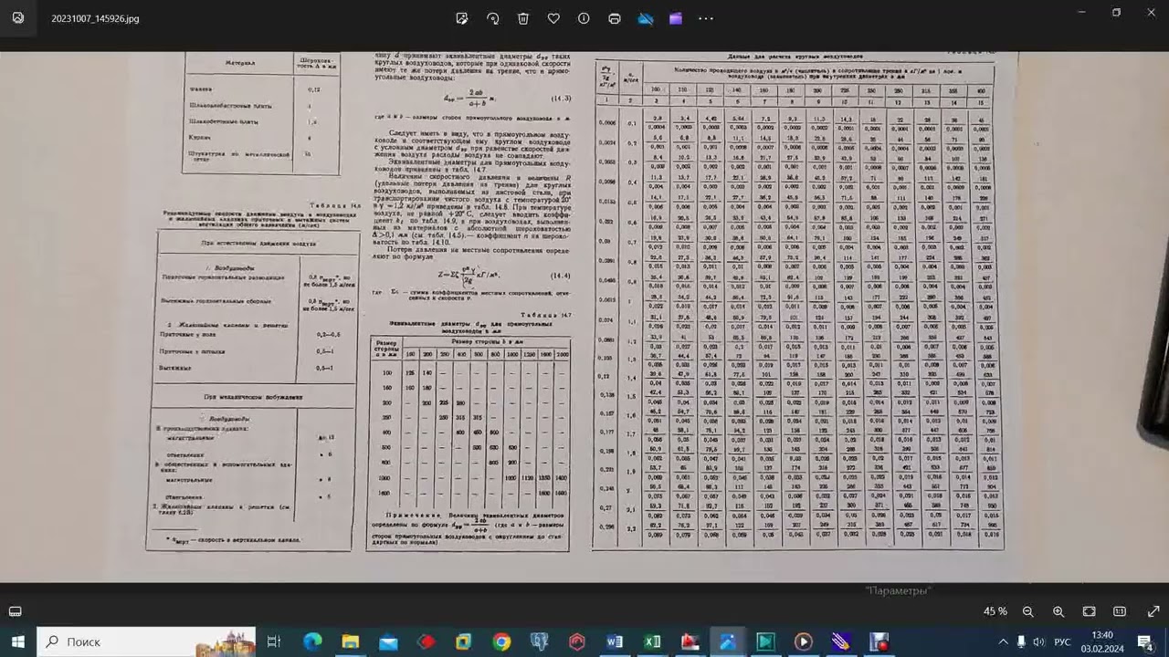Click the microphone tray icon

point(1021,641)
